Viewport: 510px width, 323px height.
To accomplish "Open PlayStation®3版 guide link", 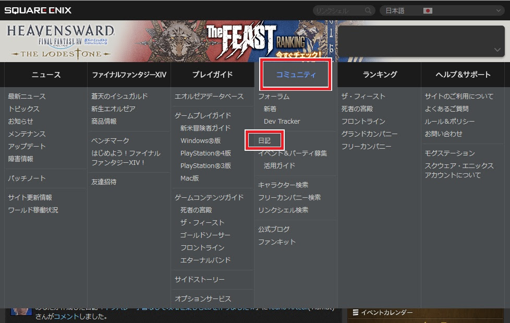I will click(x=206, y=166).
